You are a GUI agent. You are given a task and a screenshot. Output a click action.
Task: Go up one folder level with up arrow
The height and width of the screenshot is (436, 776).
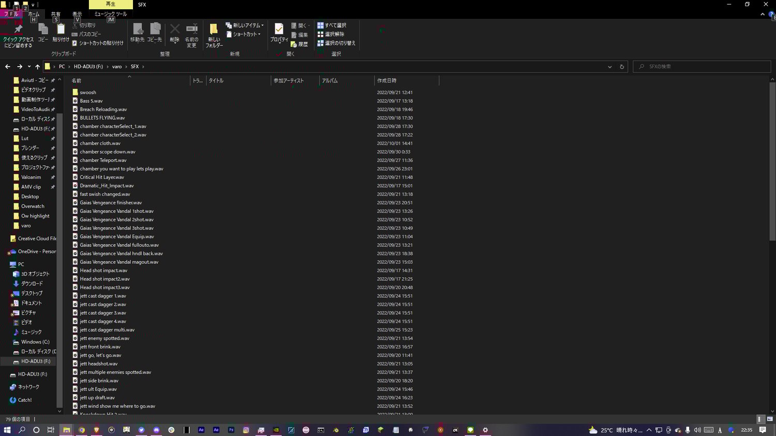coord(38,67)
